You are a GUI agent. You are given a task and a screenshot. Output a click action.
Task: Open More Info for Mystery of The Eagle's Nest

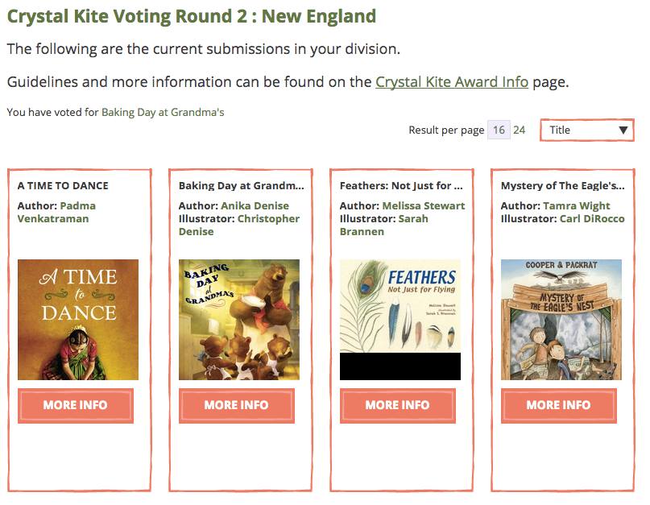point(559,405)
